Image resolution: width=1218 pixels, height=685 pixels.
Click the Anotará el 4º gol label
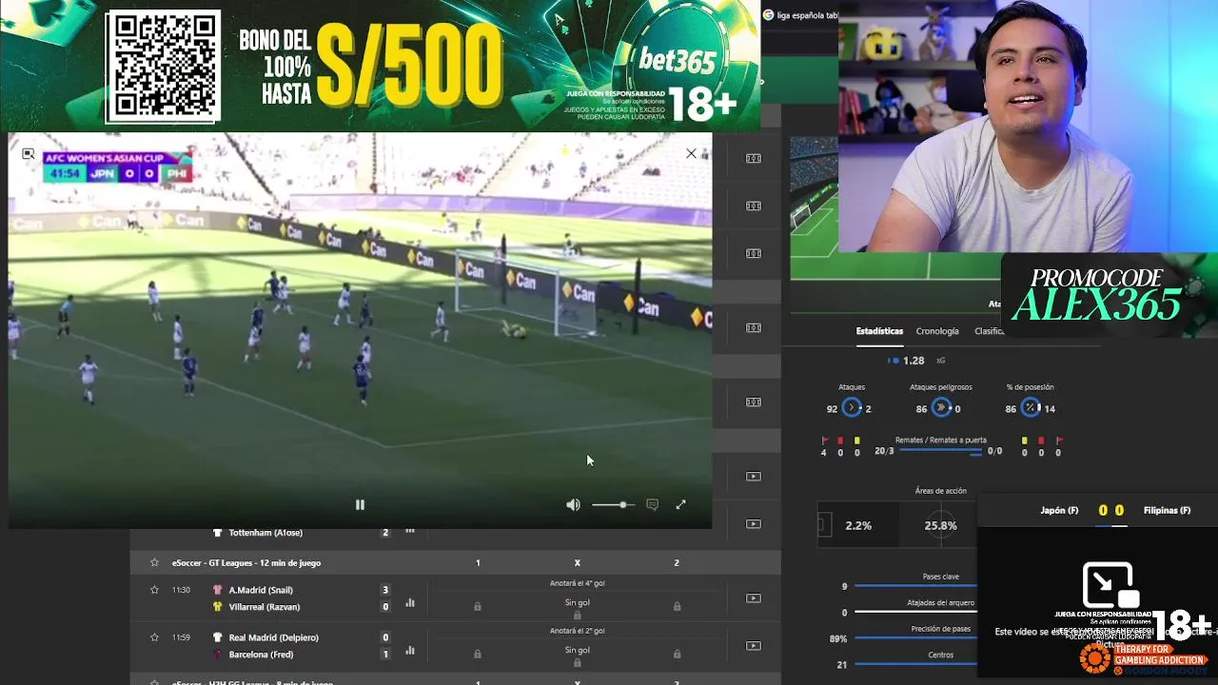pos(577,583)
